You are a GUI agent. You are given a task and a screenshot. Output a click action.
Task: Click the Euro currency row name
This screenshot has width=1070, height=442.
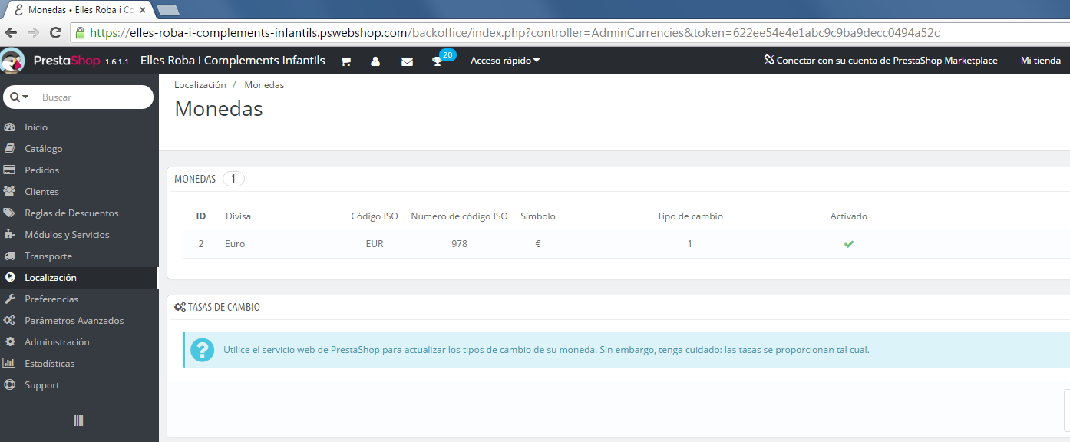[235, 244]
